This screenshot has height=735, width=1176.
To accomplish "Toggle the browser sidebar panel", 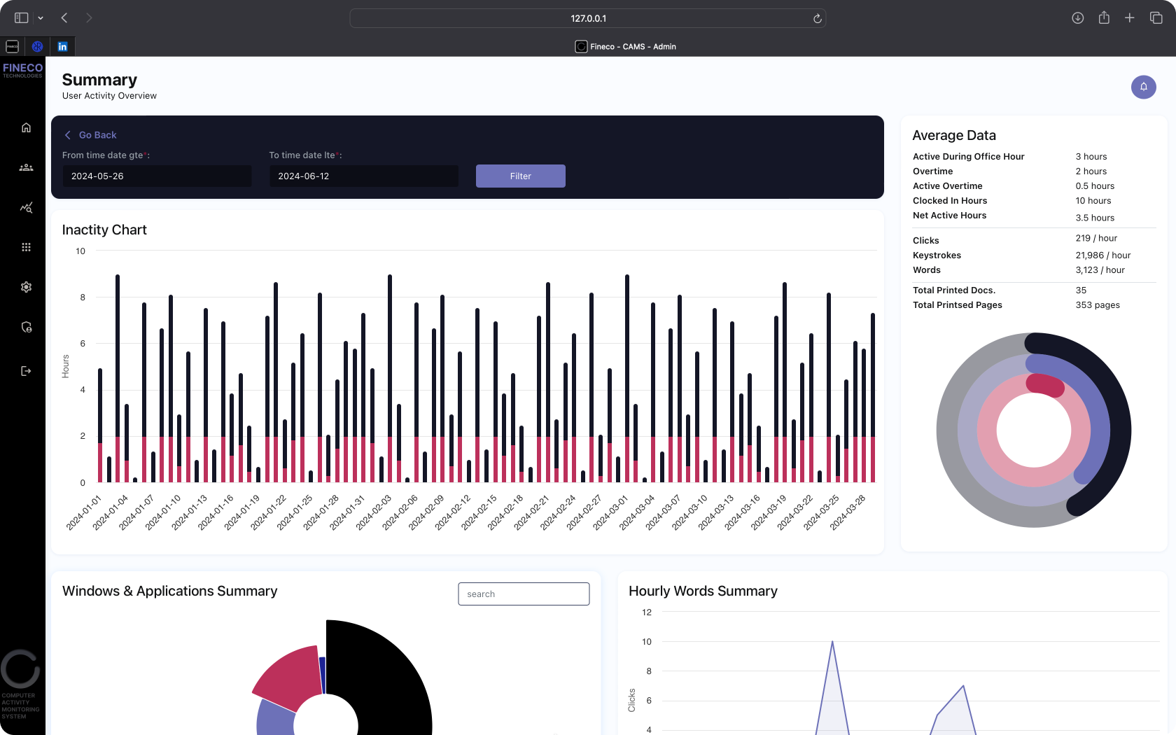I will click(21, 17).
